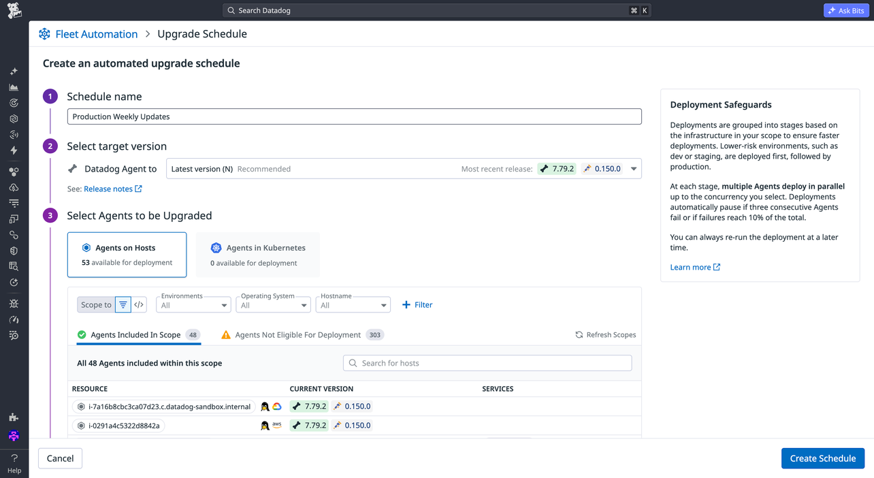Select host i-7a16b8cbc3ca07d23.c.datadog-sandbox.internal

[163, 407]
